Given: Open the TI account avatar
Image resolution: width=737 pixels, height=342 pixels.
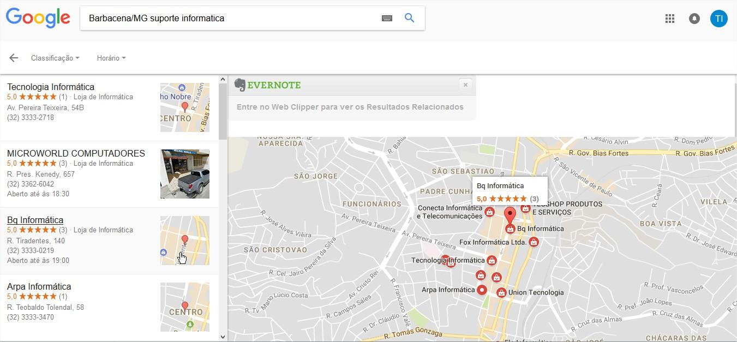Looking at the screenshot, I should 719,19.
